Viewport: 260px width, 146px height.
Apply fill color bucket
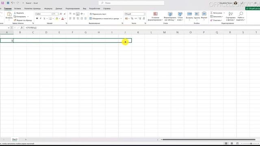(x=57, y=19)
